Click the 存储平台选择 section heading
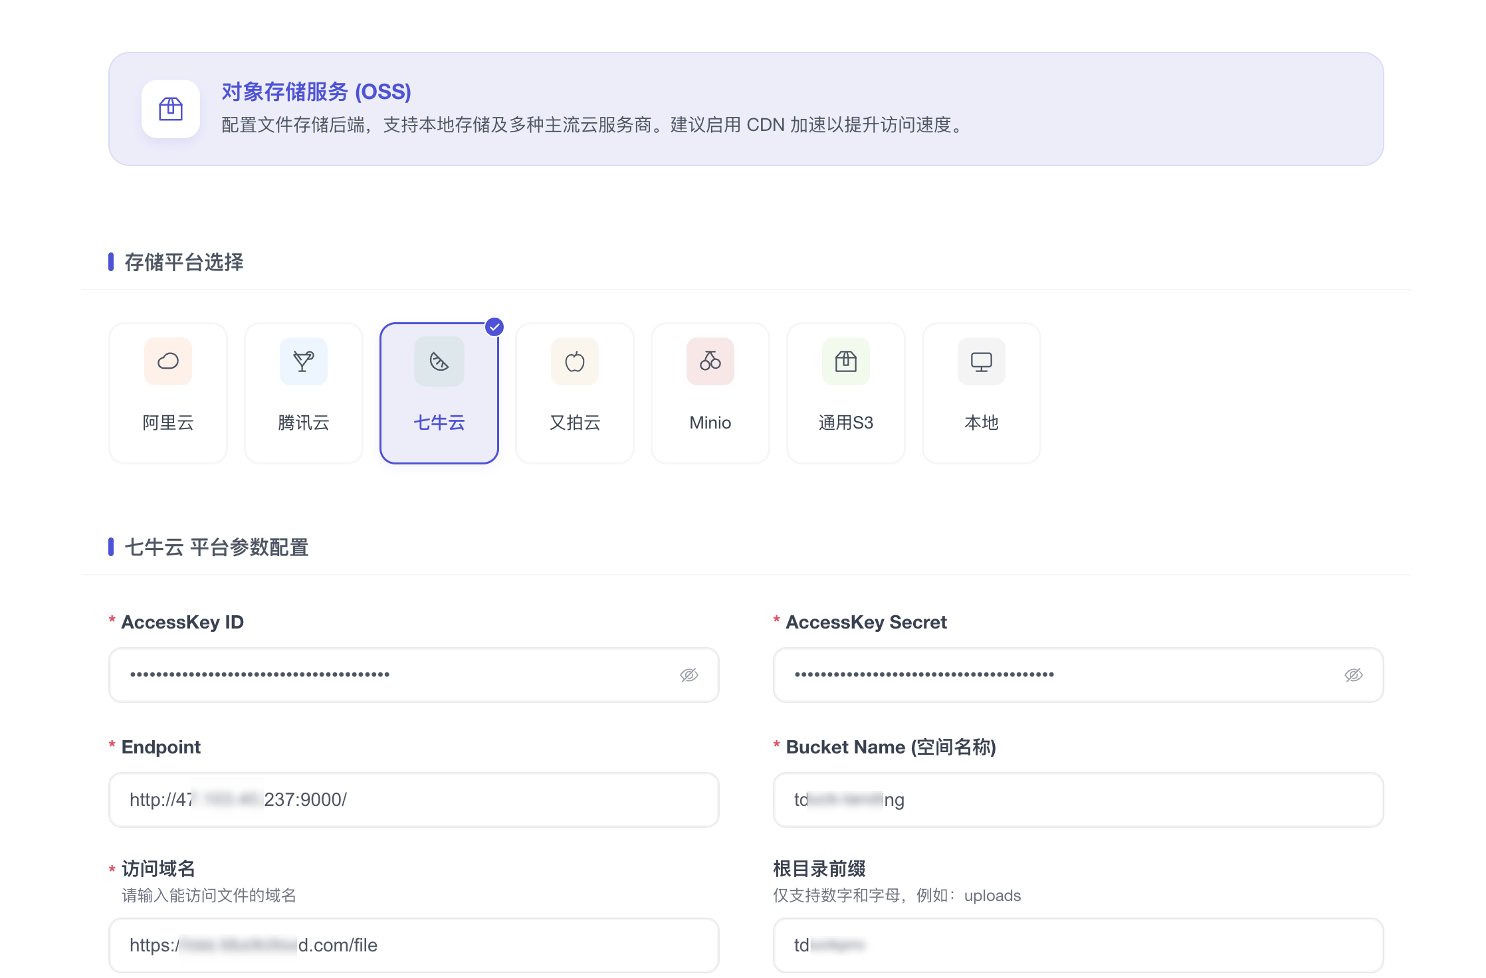The image size is (1486, 978). coord(184,262)
